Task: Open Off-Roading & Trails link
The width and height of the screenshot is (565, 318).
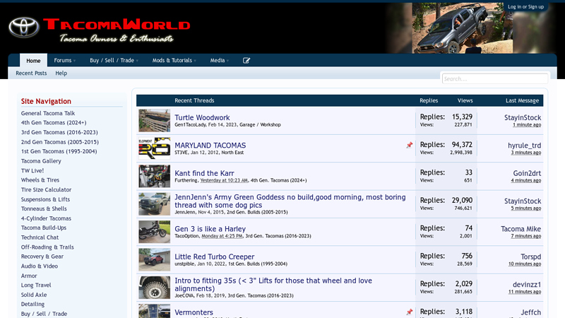Action: point(47,247)
